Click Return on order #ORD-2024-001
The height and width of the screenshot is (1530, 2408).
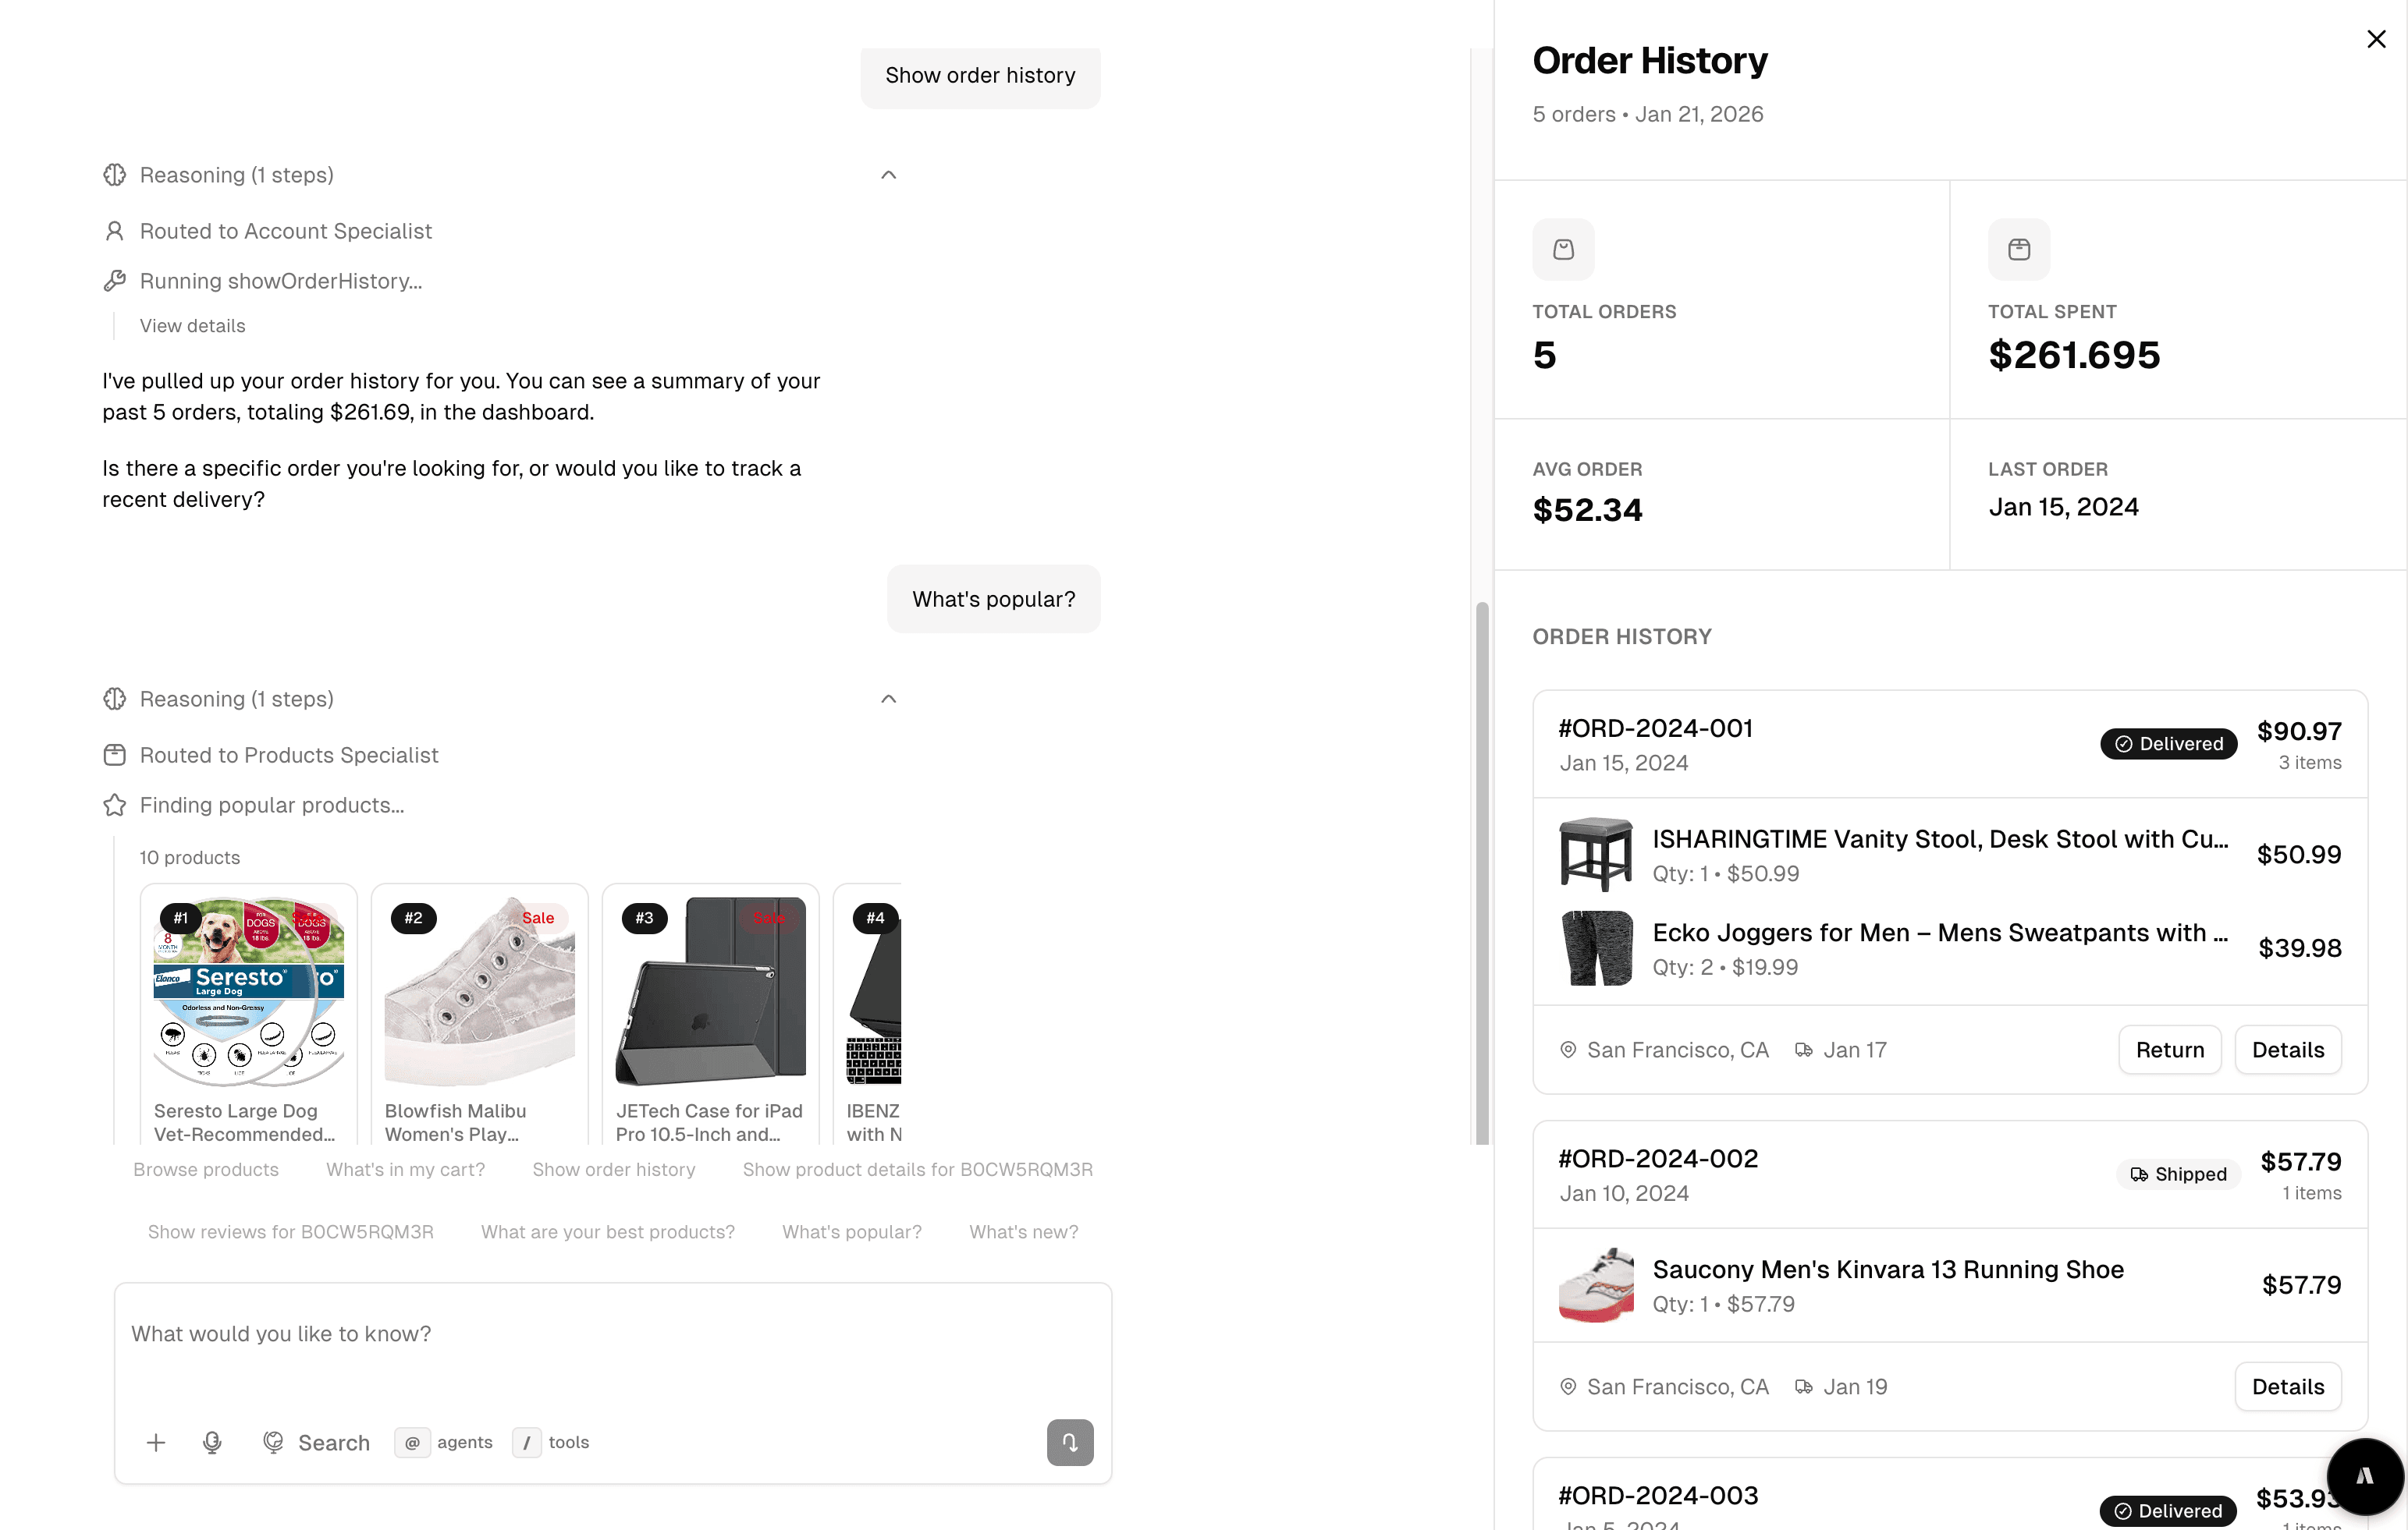(x=2170, y=1050)
